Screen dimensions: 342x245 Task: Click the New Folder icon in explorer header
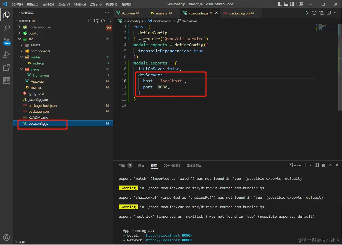[96, 21]
